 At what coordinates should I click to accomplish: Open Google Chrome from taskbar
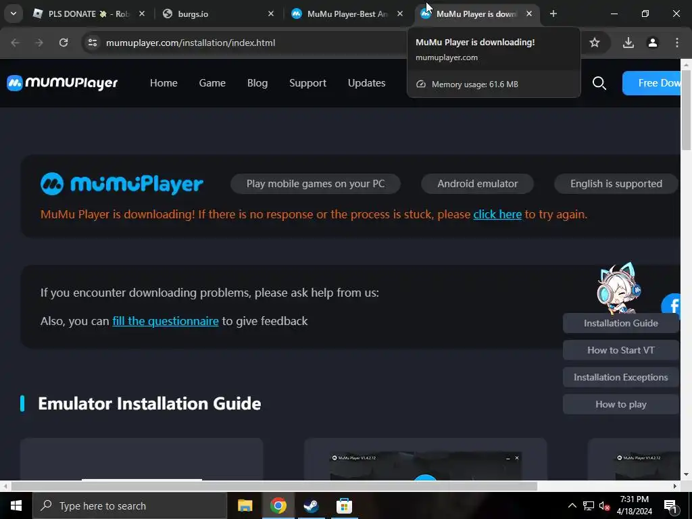click(x=278, y=505)
